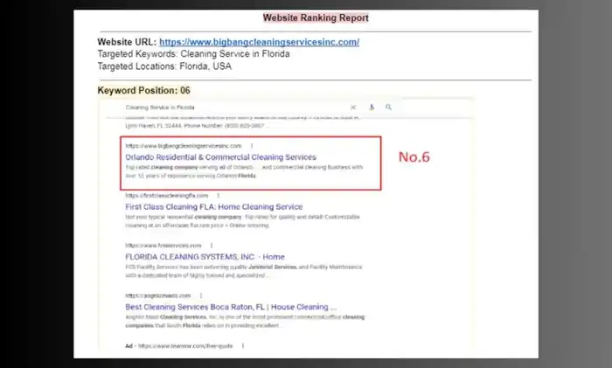Click the microphone voice search icon
612x368 pixels.
[x=372, y=107]
